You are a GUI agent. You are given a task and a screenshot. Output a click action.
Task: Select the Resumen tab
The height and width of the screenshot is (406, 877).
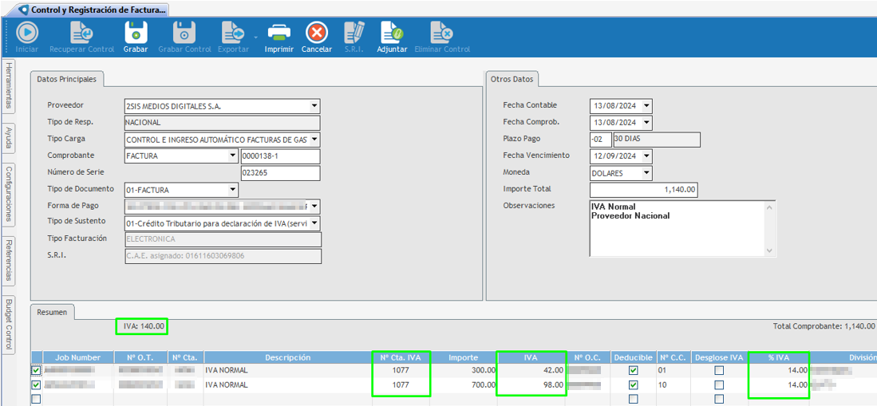(x=52, y=313)
